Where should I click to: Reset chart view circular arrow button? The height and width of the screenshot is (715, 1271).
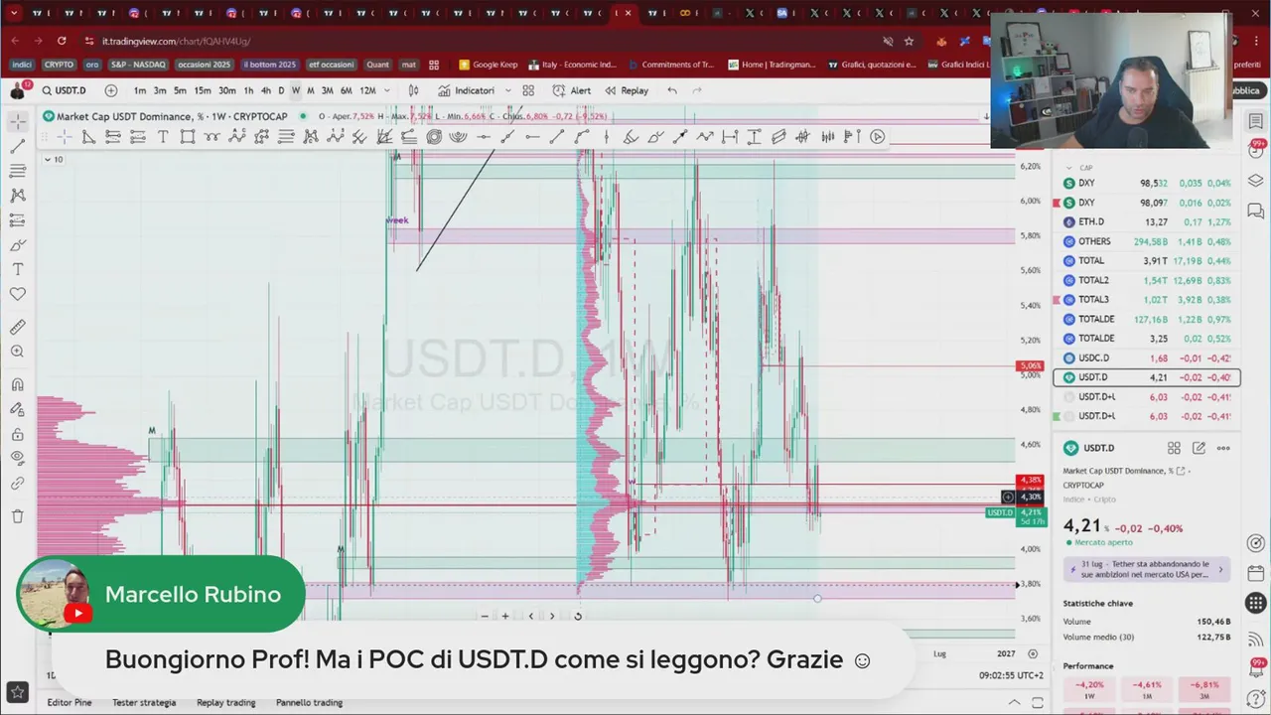click(578, 616)
